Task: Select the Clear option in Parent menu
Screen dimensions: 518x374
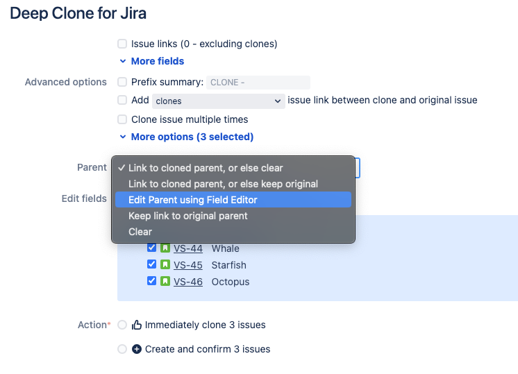Action: point(233,232)
